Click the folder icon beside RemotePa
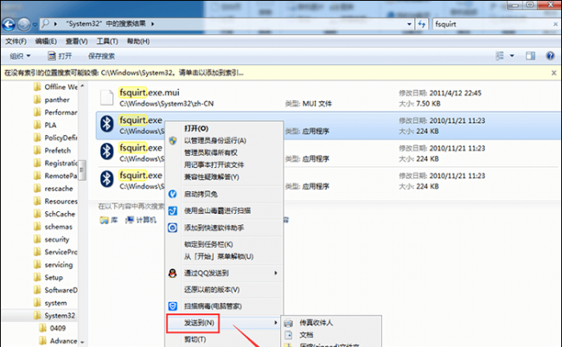The height and width of the screenshot is (347, 562). pos(37,176)
